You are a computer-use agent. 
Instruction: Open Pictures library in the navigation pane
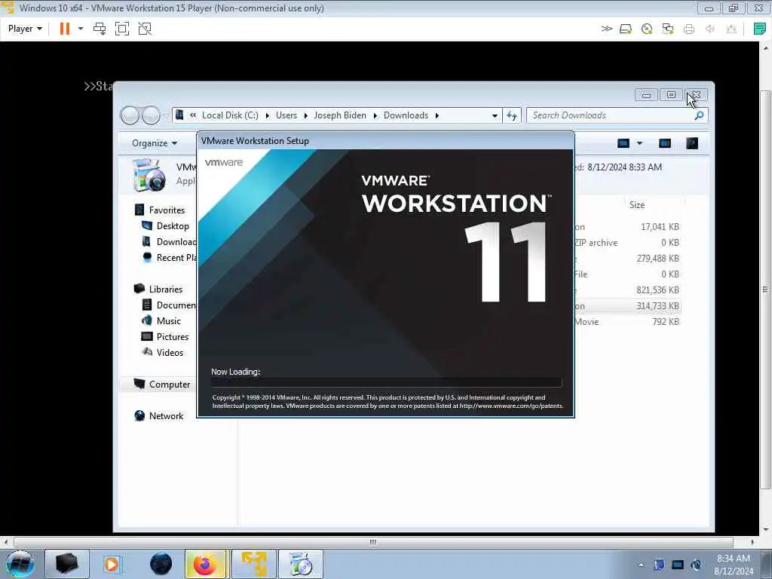pyautogui.click(x=173, y=337)
